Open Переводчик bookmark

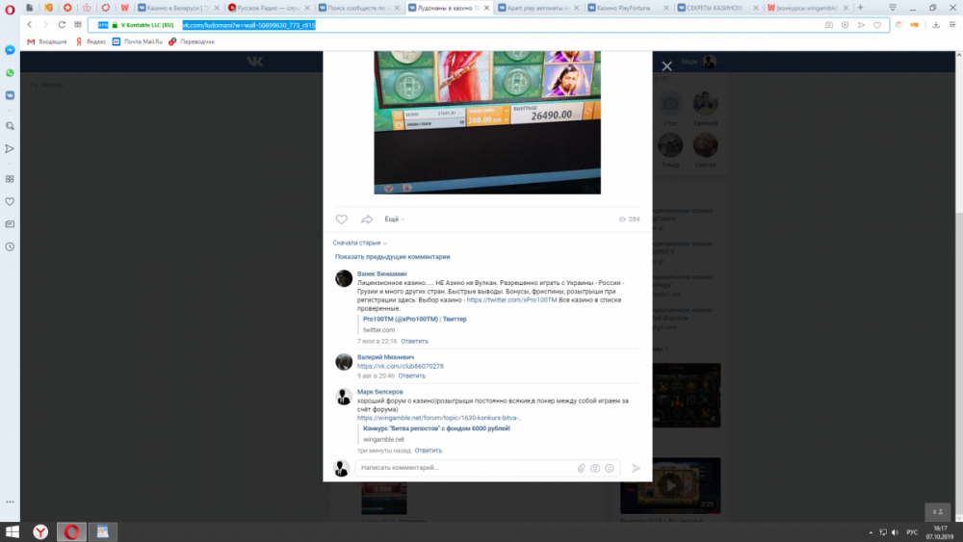coord(192,41)
